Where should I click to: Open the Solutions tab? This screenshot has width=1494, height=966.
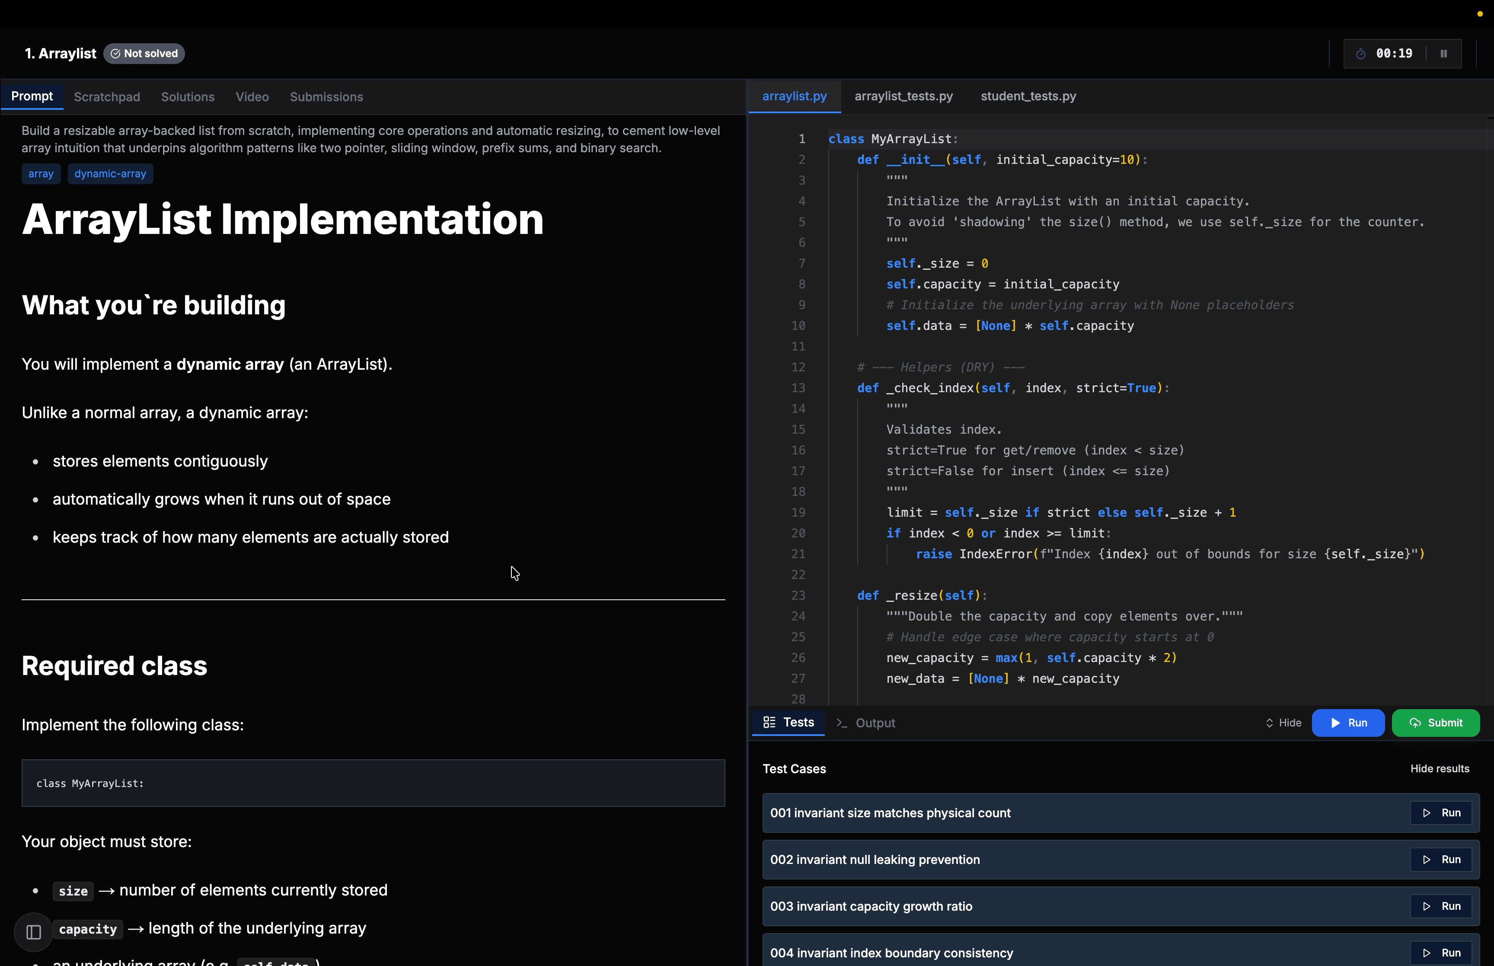click(188, 96)
